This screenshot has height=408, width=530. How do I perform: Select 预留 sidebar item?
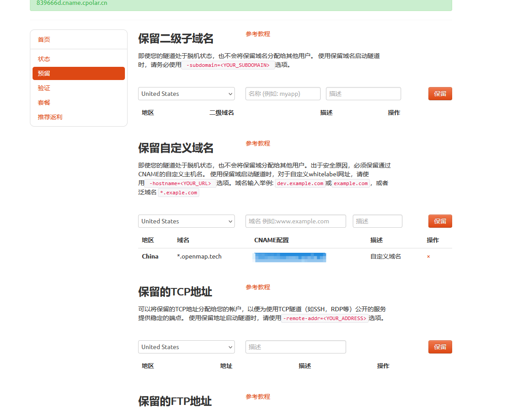click(78, 73)
